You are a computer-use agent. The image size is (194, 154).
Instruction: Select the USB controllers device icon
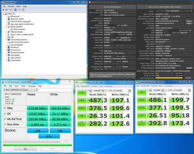point(9,58)
